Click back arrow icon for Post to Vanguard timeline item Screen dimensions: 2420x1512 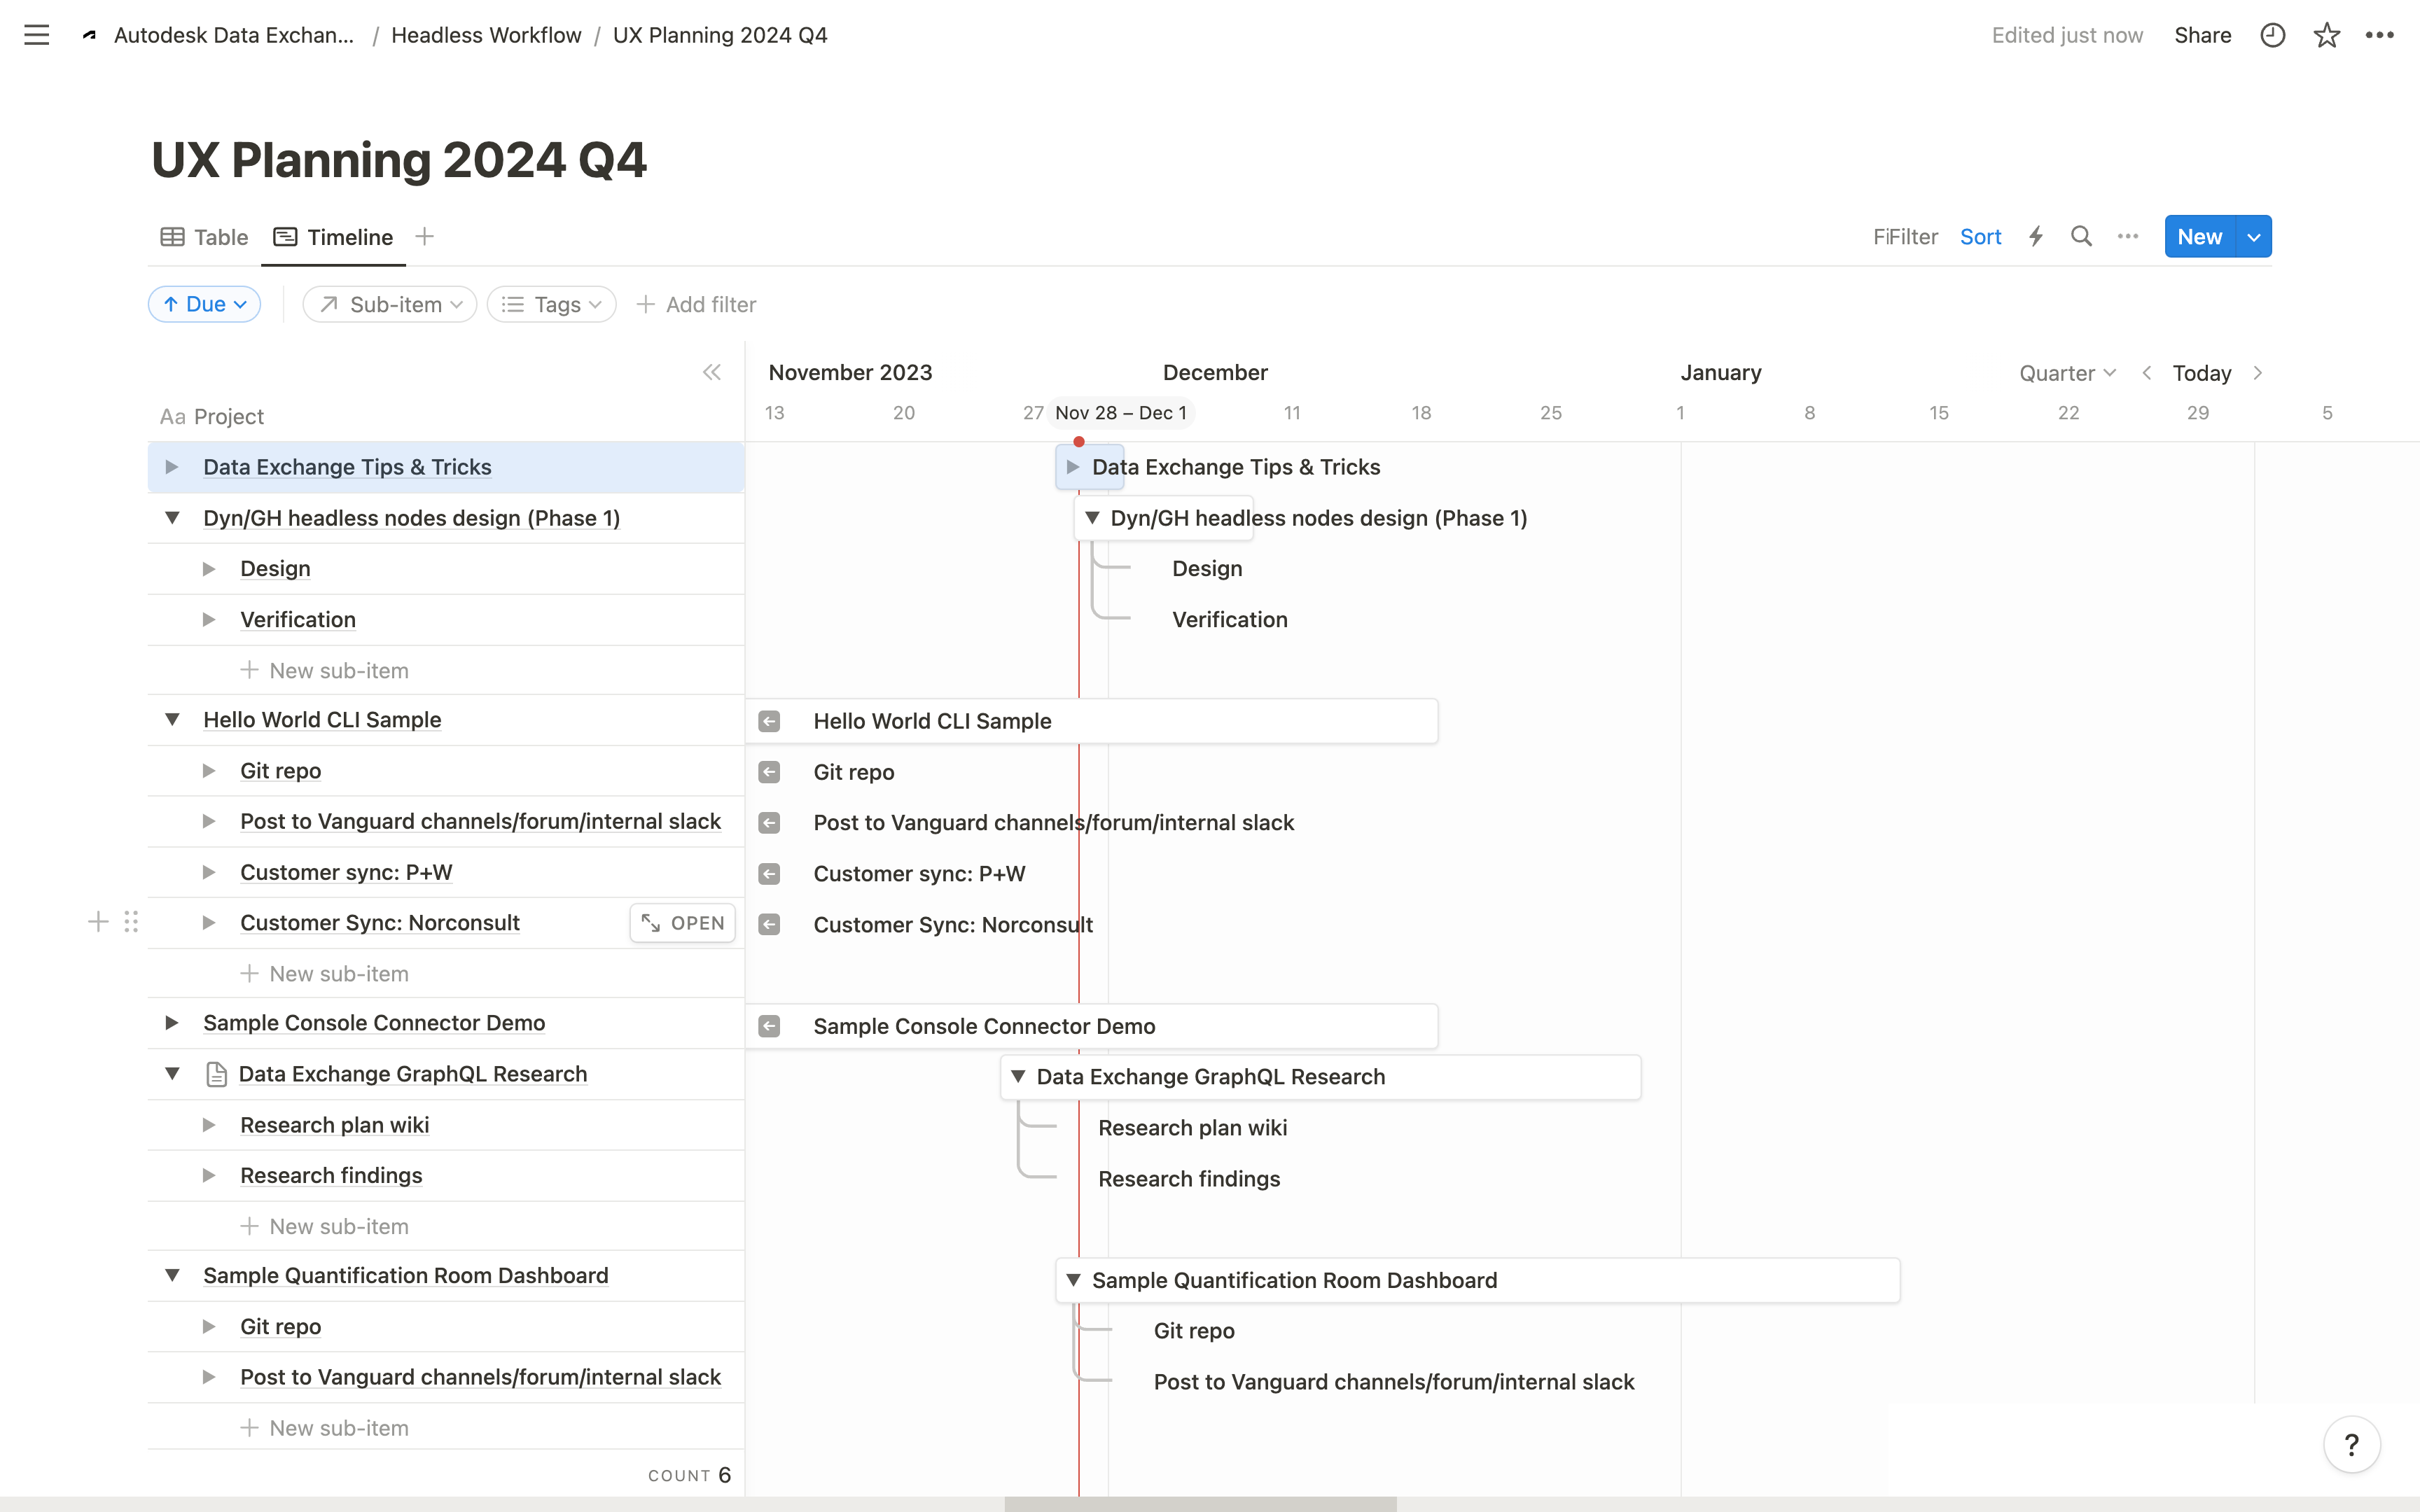pos(769,823)
